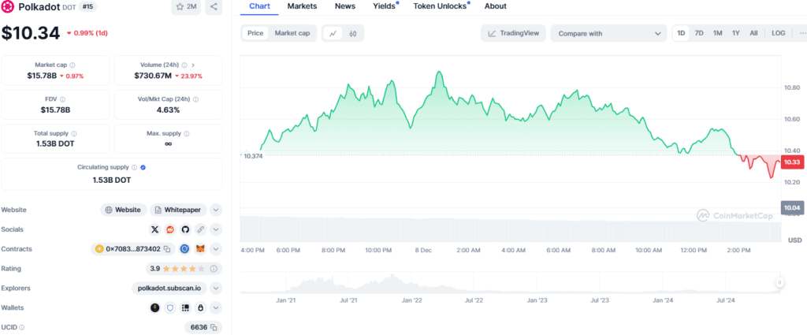The width and height of the screenshot is (807, 335).
Task: Expand the Explorers row chevron
Action: [x=216, y=288]
